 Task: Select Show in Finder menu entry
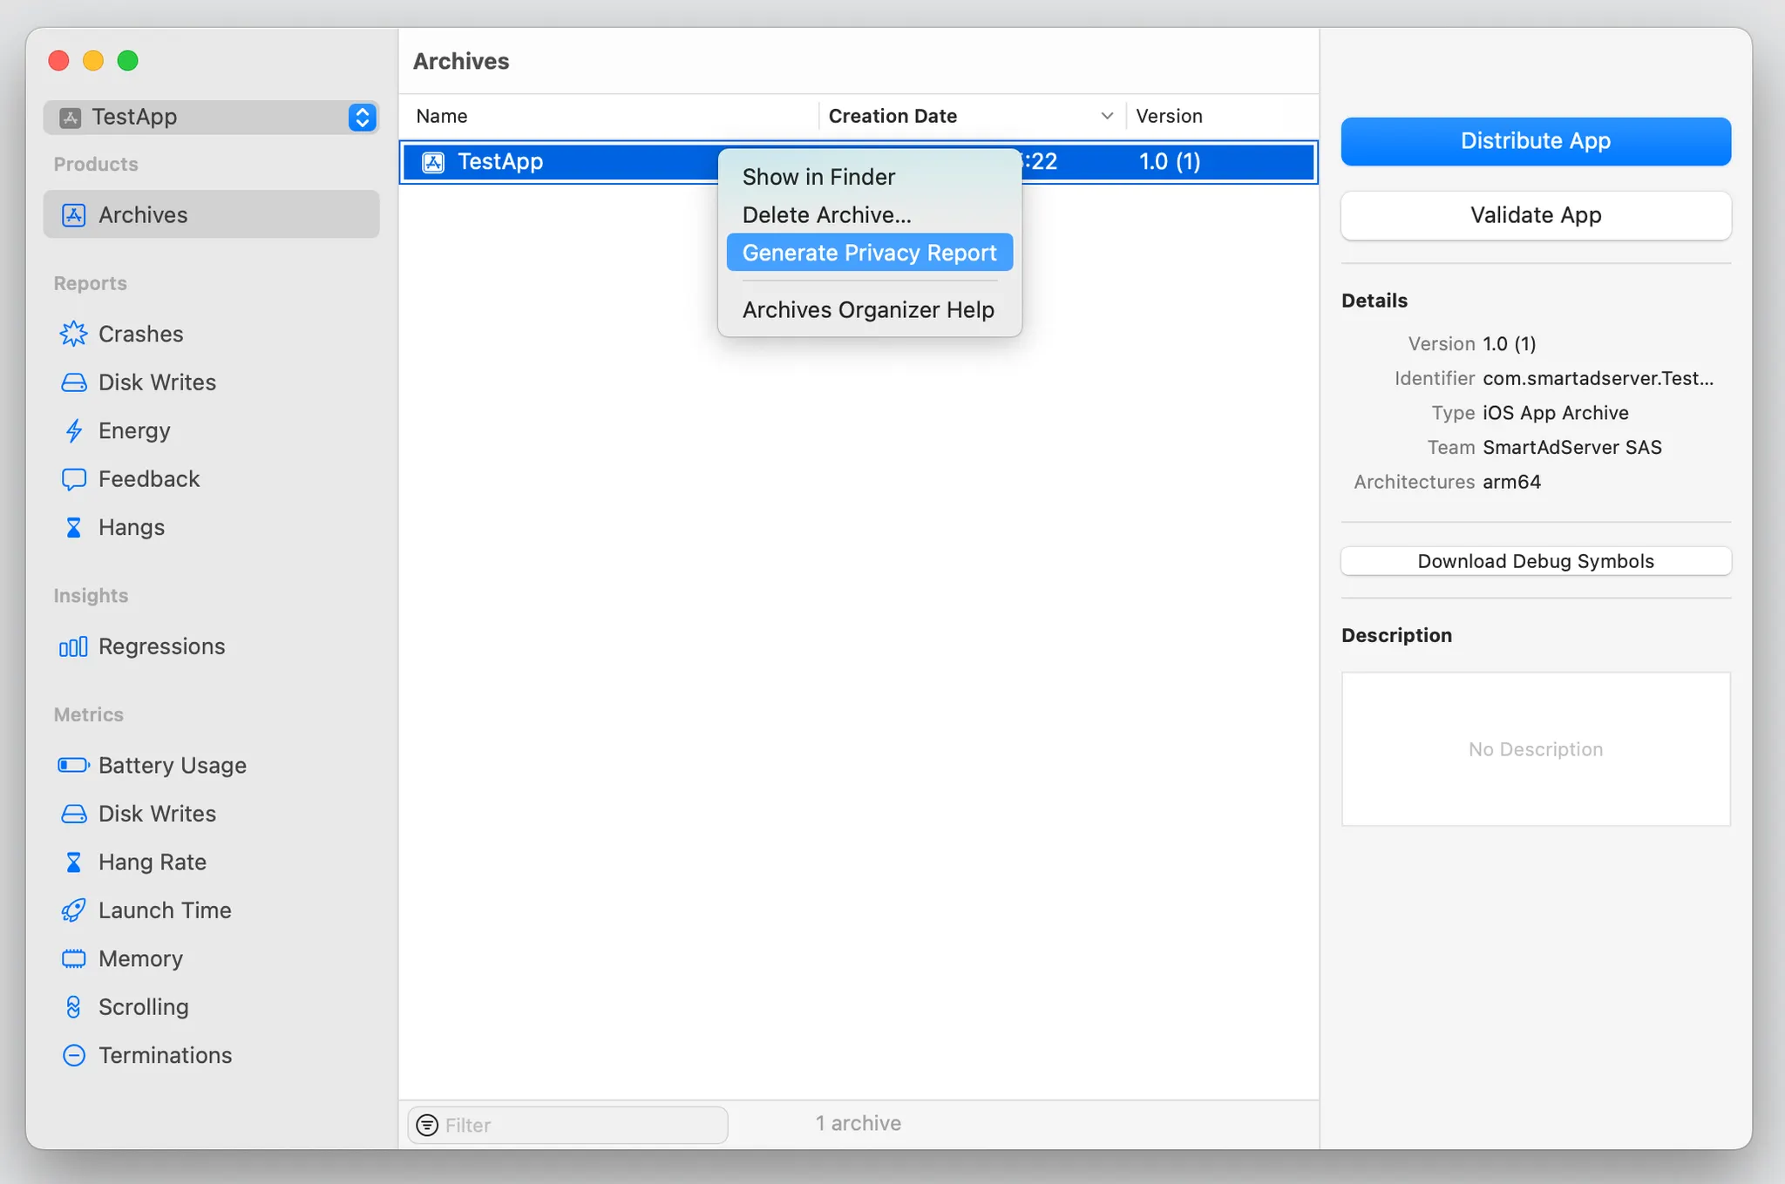[x=818, y=177]
